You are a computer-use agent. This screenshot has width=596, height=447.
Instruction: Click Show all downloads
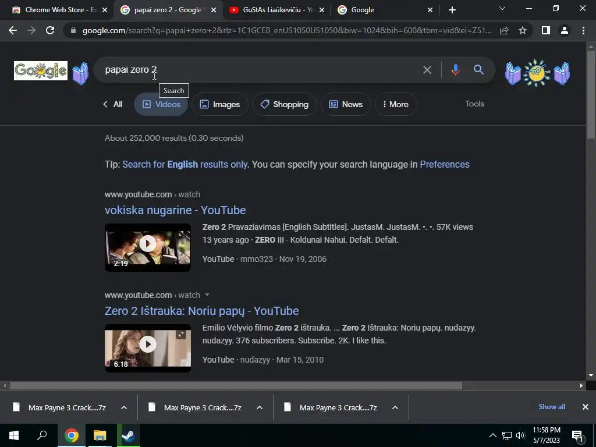[x=552, y=407]
